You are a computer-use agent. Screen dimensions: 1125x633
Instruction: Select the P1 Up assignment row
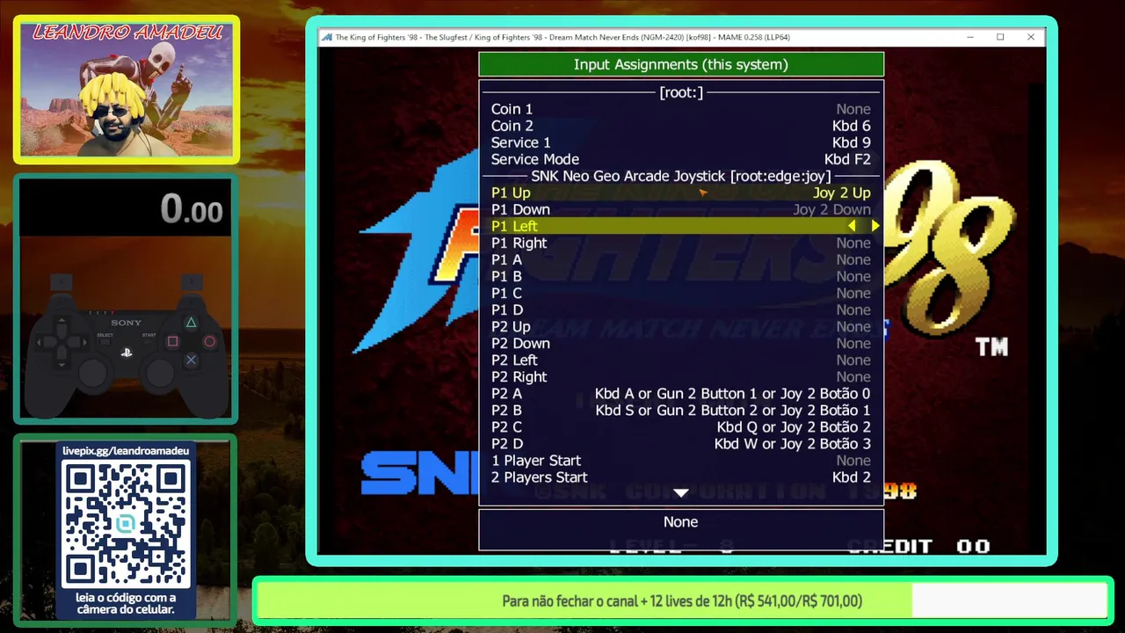(x=681, y=193)
